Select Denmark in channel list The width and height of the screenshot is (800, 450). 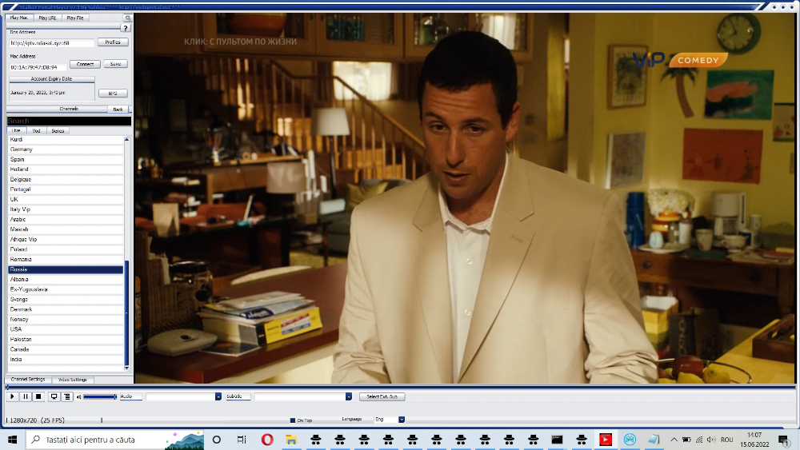coord(66,309)
